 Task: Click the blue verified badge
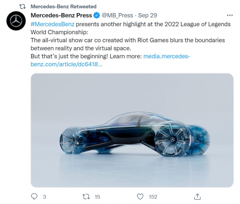coord(97,15)
